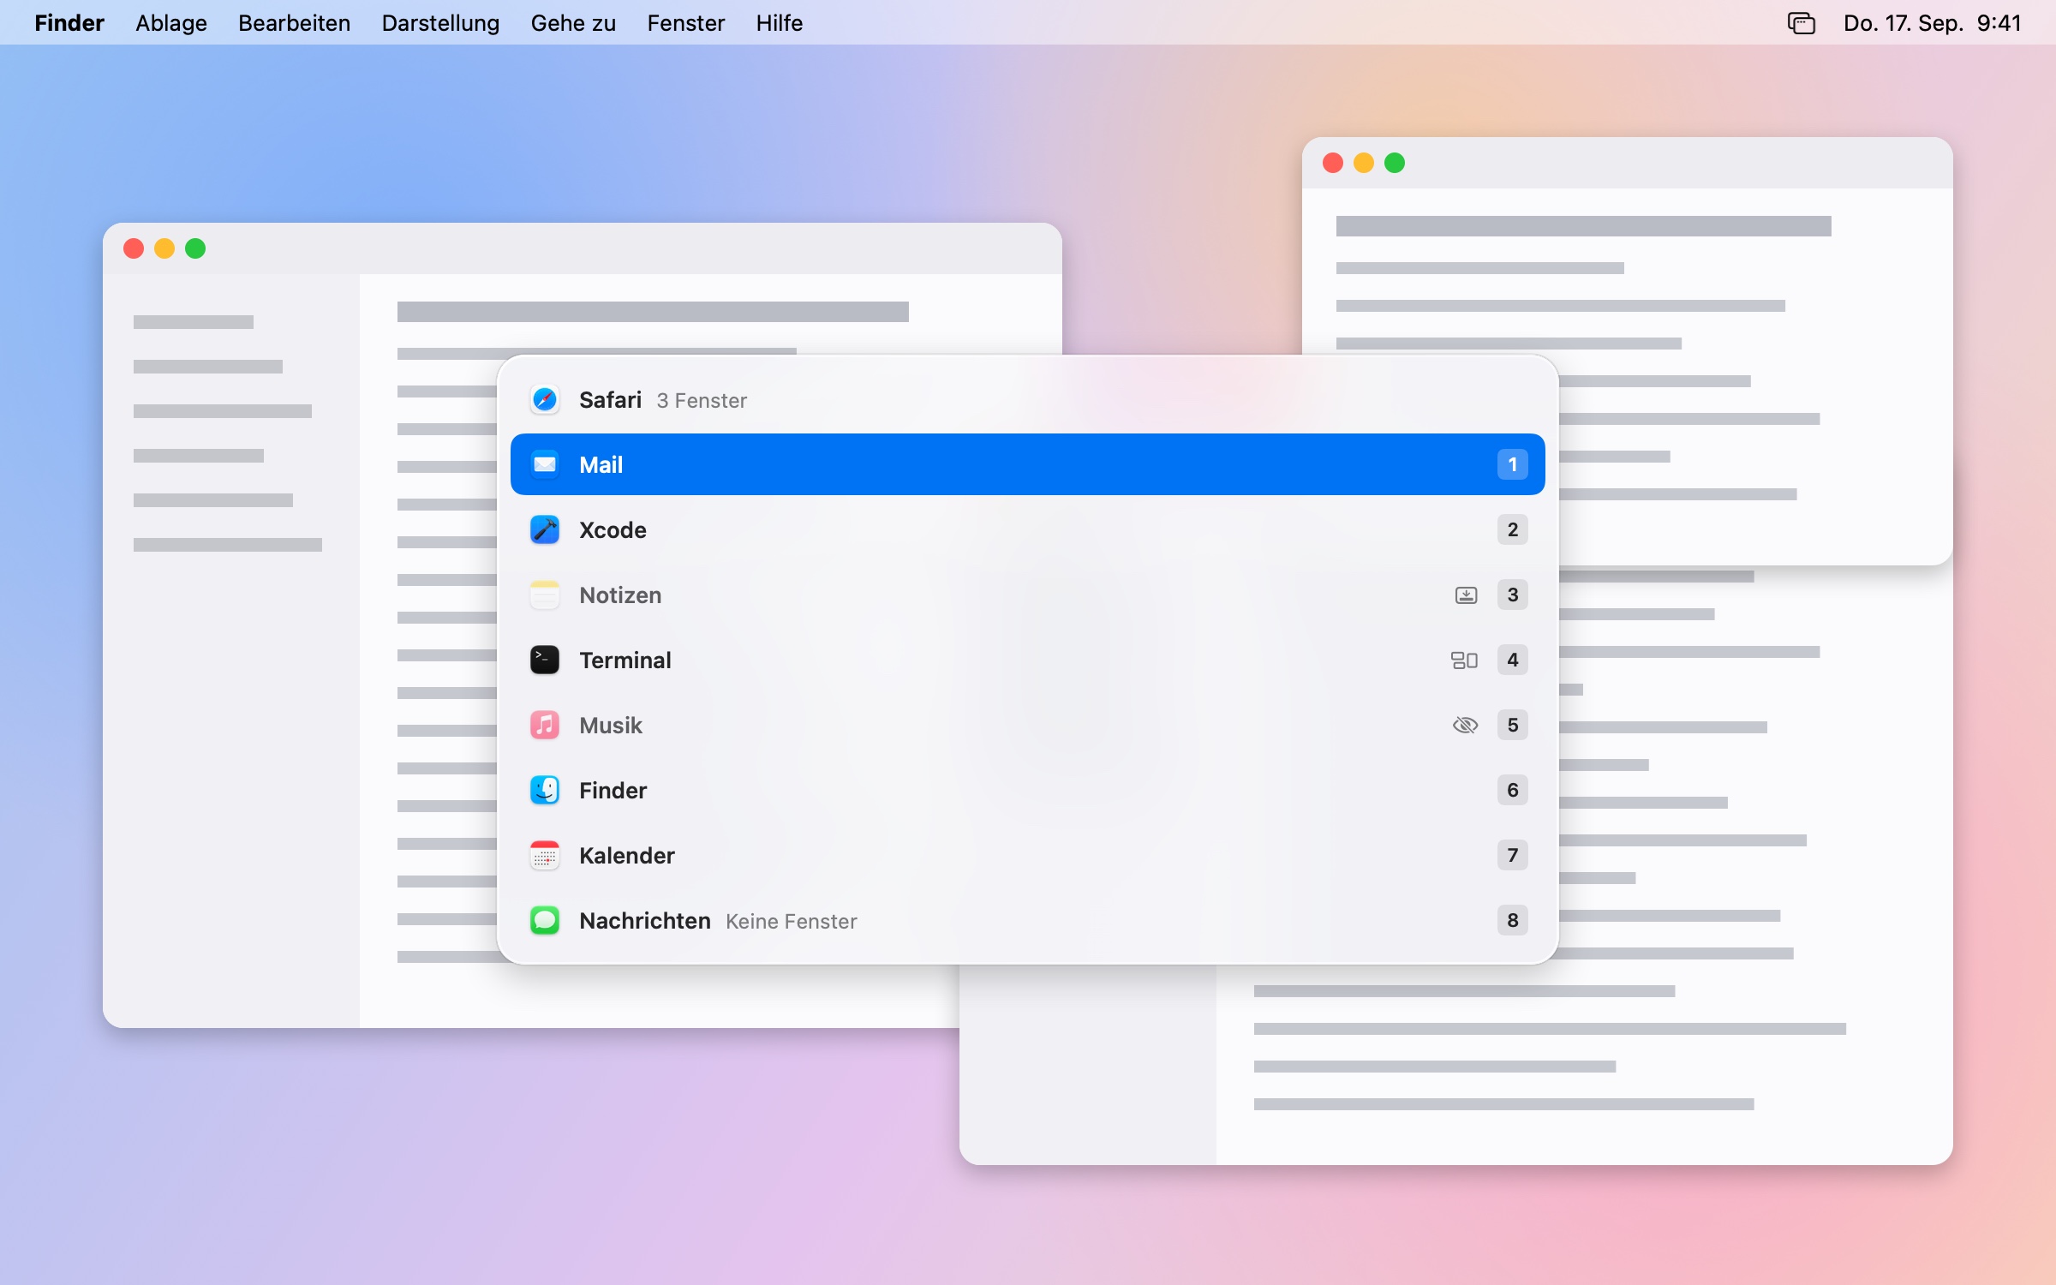Click the Finder face icon
Screen dimensions: 2056x1285
pyautogui.click(x=545, y=790)
